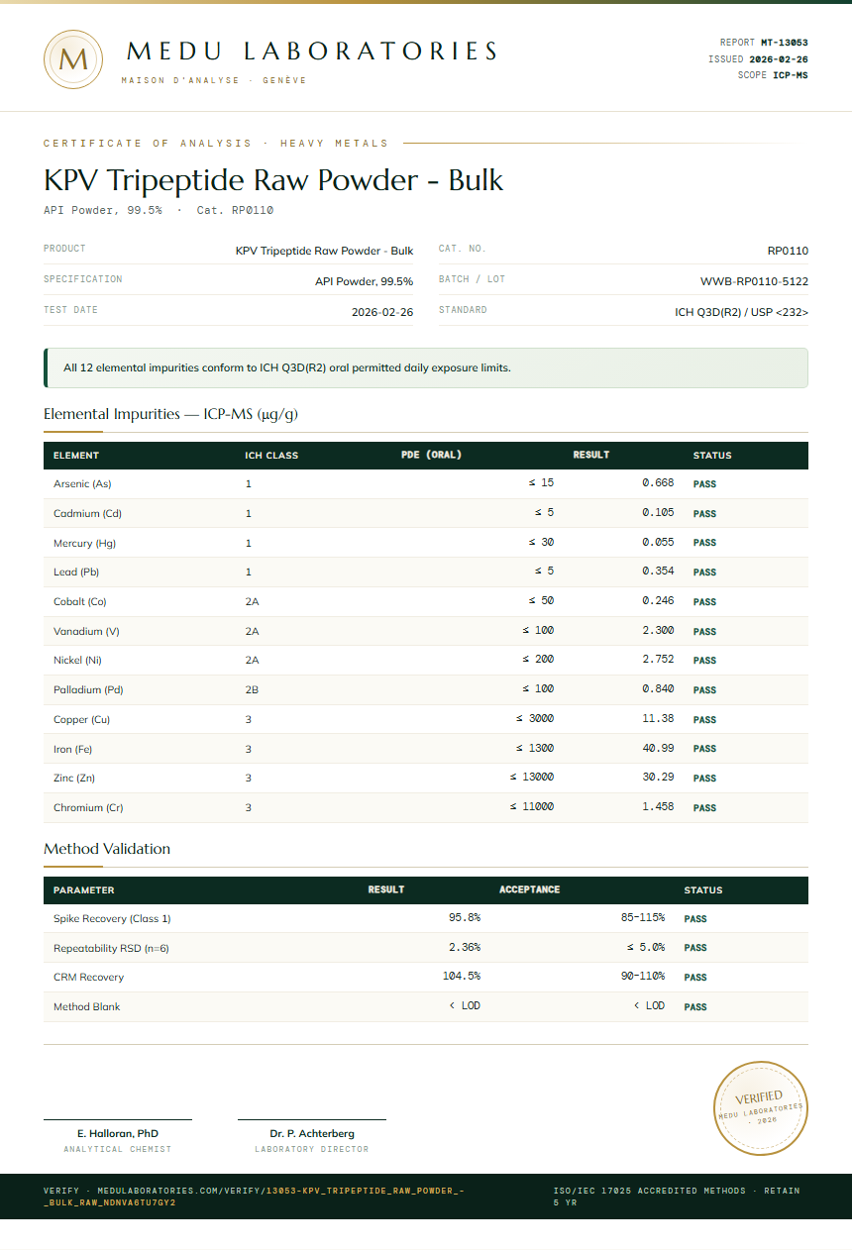The height and width of the screenshot is (1250, 852).
Task: Click the PASS status for Chromium
Action: point(704,808)
